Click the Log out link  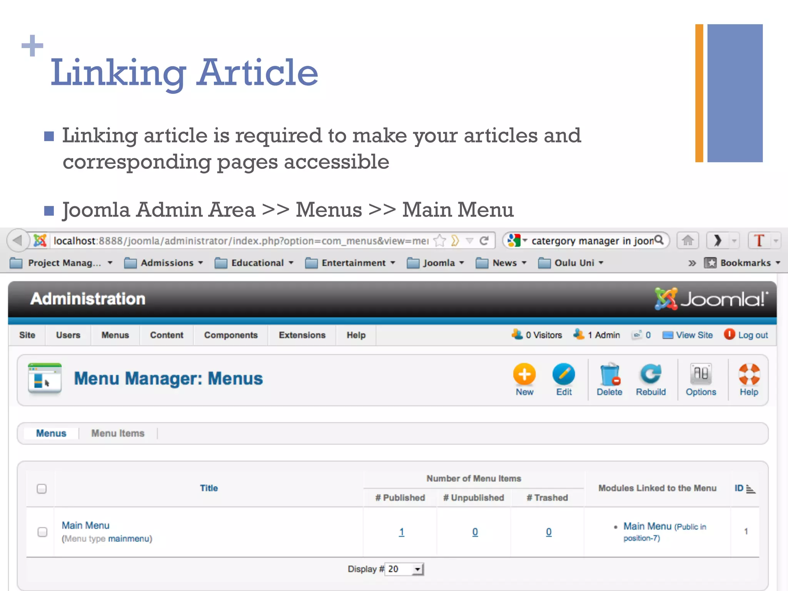(753, 335)
